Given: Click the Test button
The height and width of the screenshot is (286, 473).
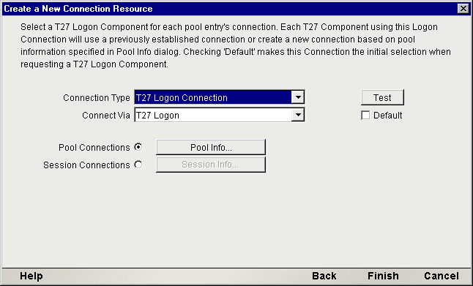Looking at the screenshot, I should click(382, 97).
